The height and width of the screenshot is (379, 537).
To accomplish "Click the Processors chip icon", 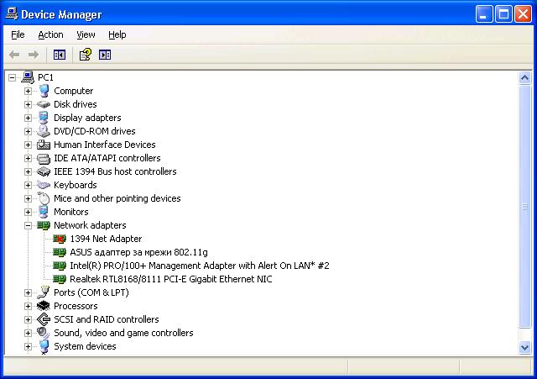I will 44,306.
